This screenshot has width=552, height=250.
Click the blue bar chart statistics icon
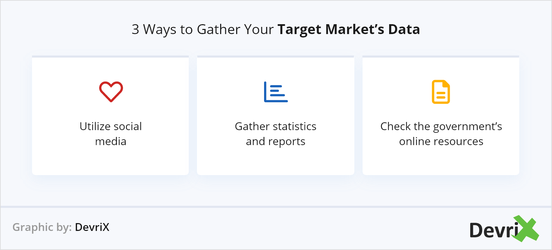(276, 92)
